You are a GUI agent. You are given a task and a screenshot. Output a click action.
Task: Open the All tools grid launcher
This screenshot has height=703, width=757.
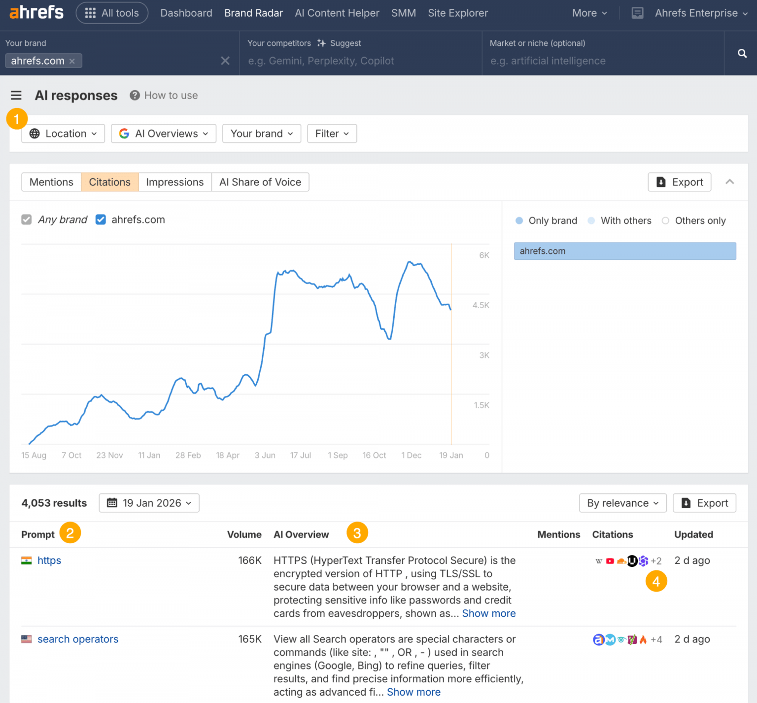point(112,13)
